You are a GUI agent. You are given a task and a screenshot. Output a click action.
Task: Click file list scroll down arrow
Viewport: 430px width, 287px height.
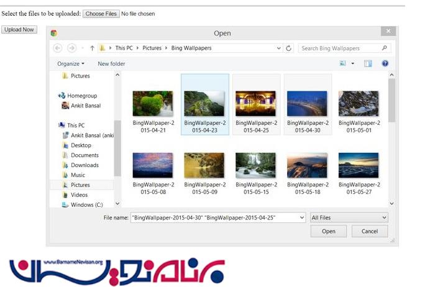[x=391, y=203]
